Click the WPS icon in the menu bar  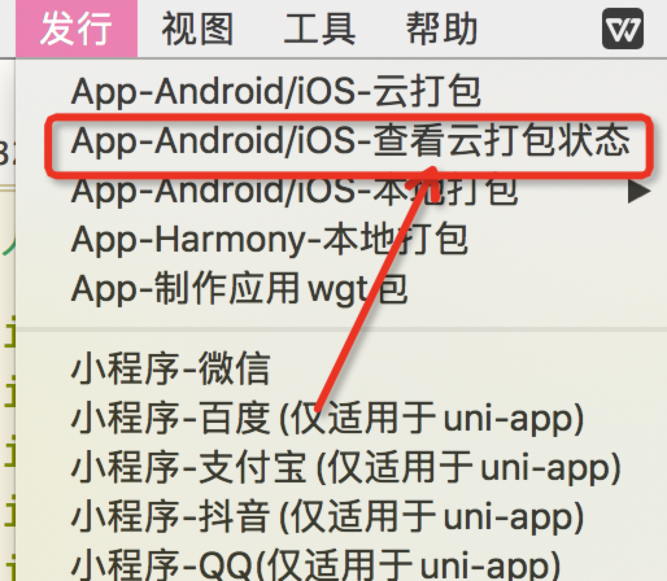(x=623, y=29)
